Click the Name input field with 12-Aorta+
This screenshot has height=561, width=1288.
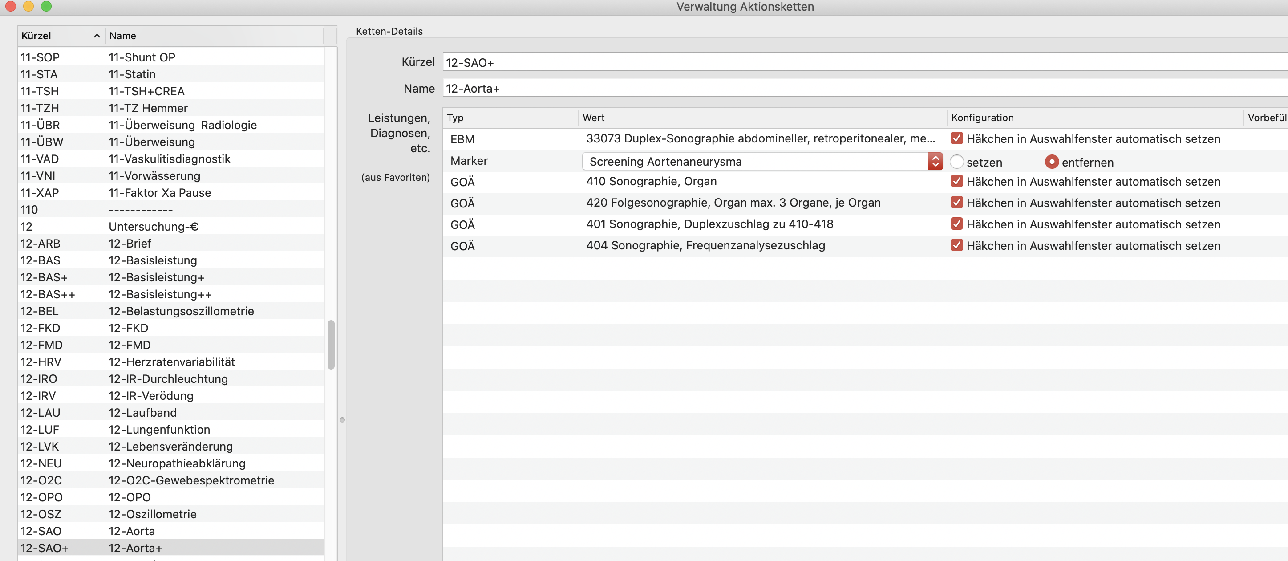(x=866, y=89)
